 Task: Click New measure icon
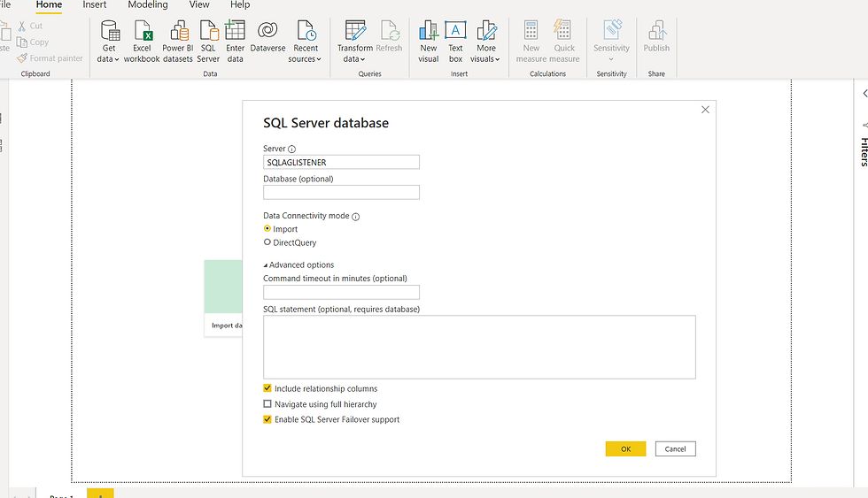531,42
